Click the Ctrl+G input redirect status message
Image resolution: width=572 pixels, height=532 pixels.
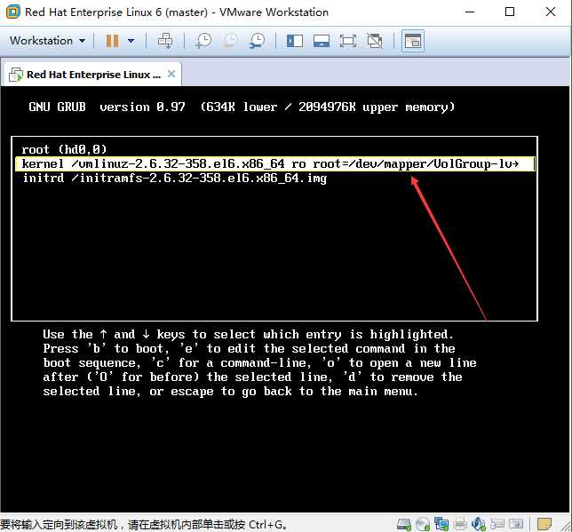143,525
